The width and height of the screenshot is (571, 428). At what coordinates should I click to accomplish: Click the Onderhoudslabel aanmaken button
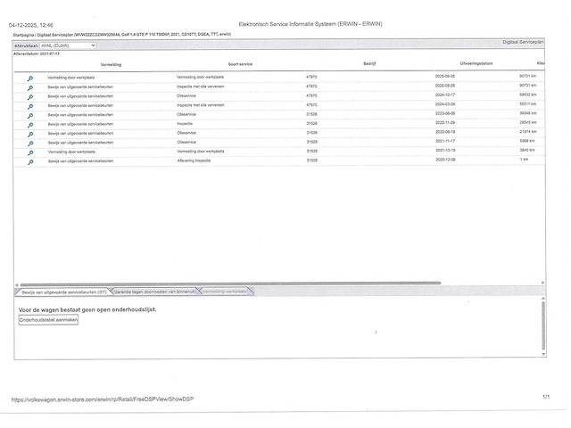pyautogui.click(x=48, y=320)
